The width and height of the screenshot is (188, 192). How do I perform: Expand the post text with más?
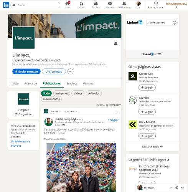(63, 133)
